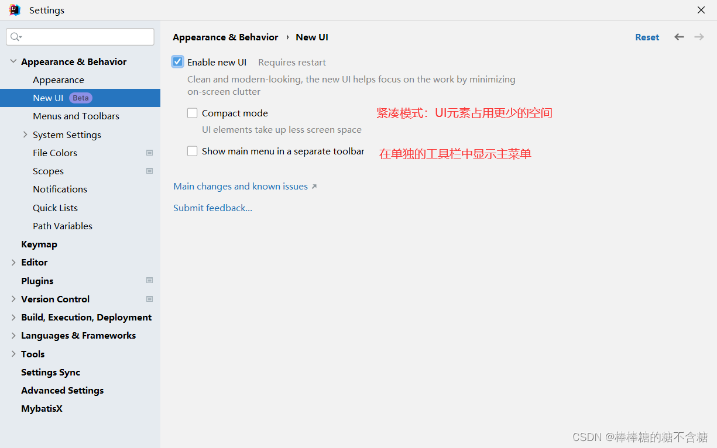The height and width of the screenshot is (448, 717).
Task: Click the Reset link
Action: pos(647,37)
